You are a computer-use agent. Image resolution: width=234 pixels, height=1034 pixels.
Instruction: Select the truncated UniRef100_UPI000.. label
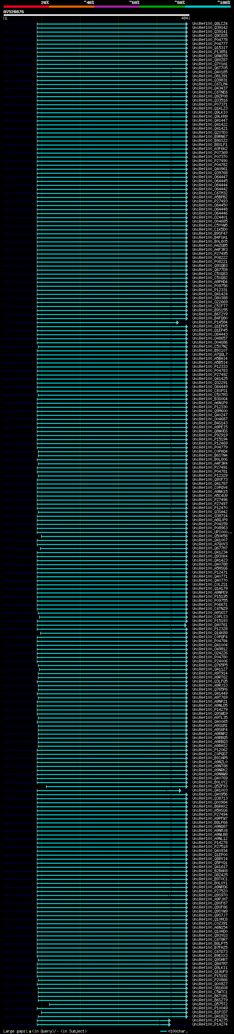[212, 532]
